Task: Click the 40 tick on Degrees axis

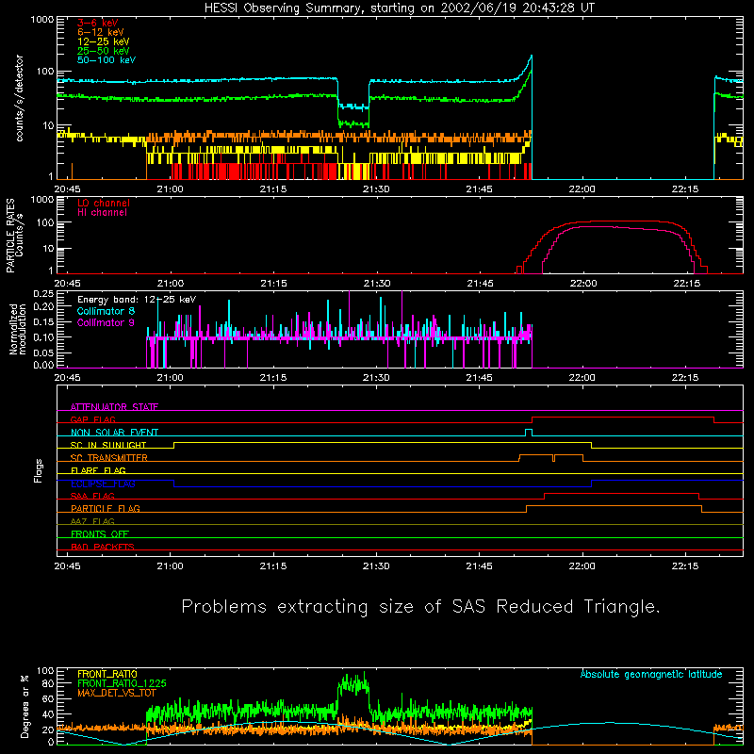Action: 48,714
